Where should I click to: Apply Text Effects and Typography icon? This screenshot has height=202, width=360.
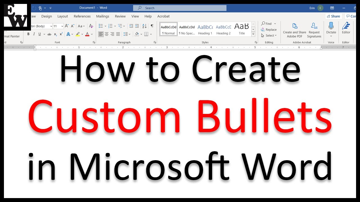[x=68, y=34]
